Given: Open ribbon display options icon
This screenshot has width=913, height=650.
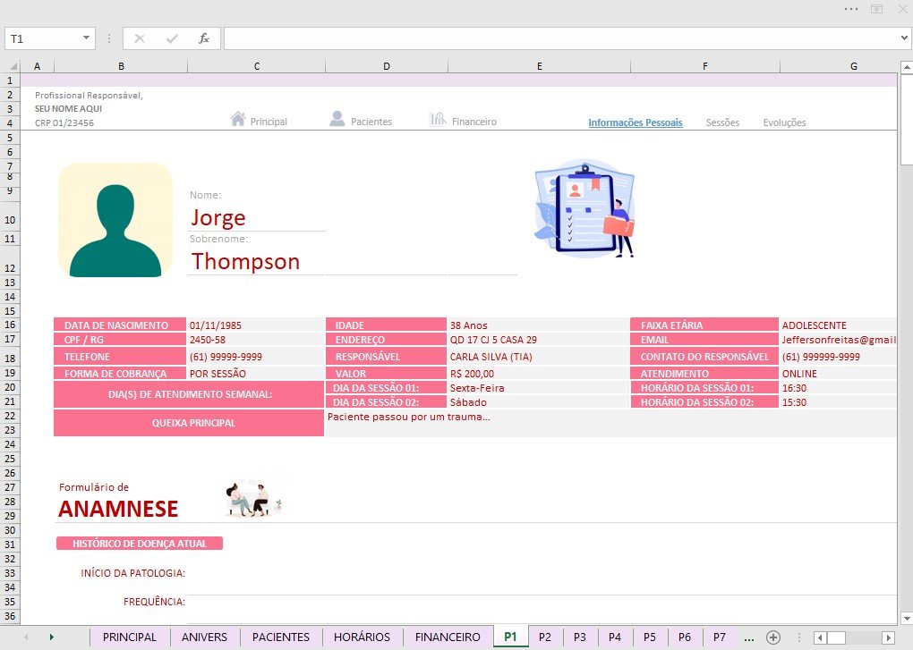Looking at the screenshot, I should pos(876,9).
